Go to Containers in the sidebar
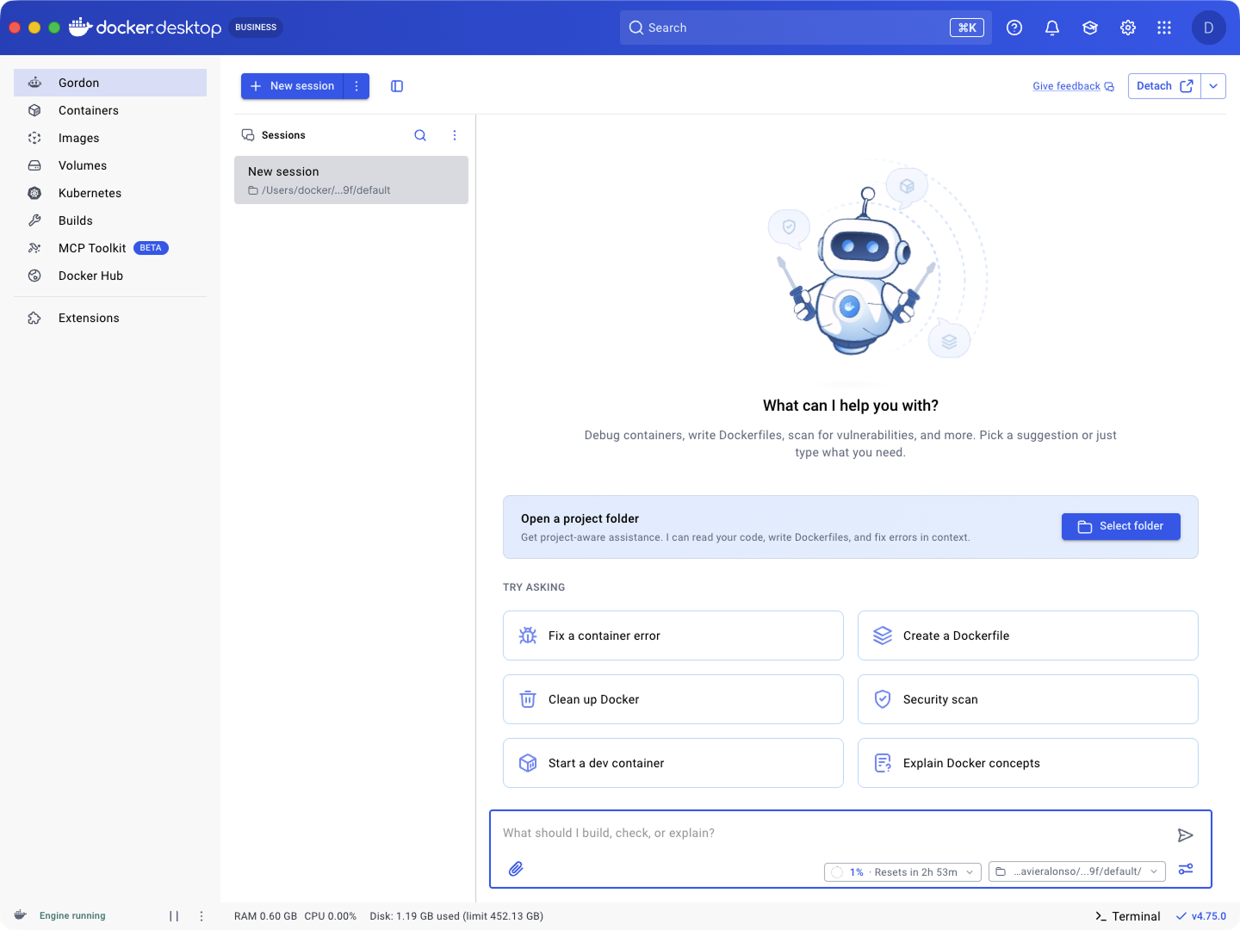 pyautogui.click(x=110, y=110)
